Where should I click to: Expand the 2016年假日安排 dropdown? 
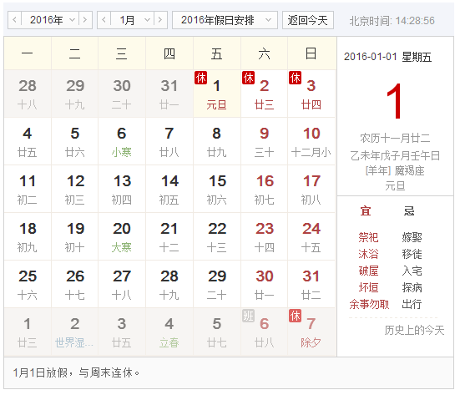225,20
